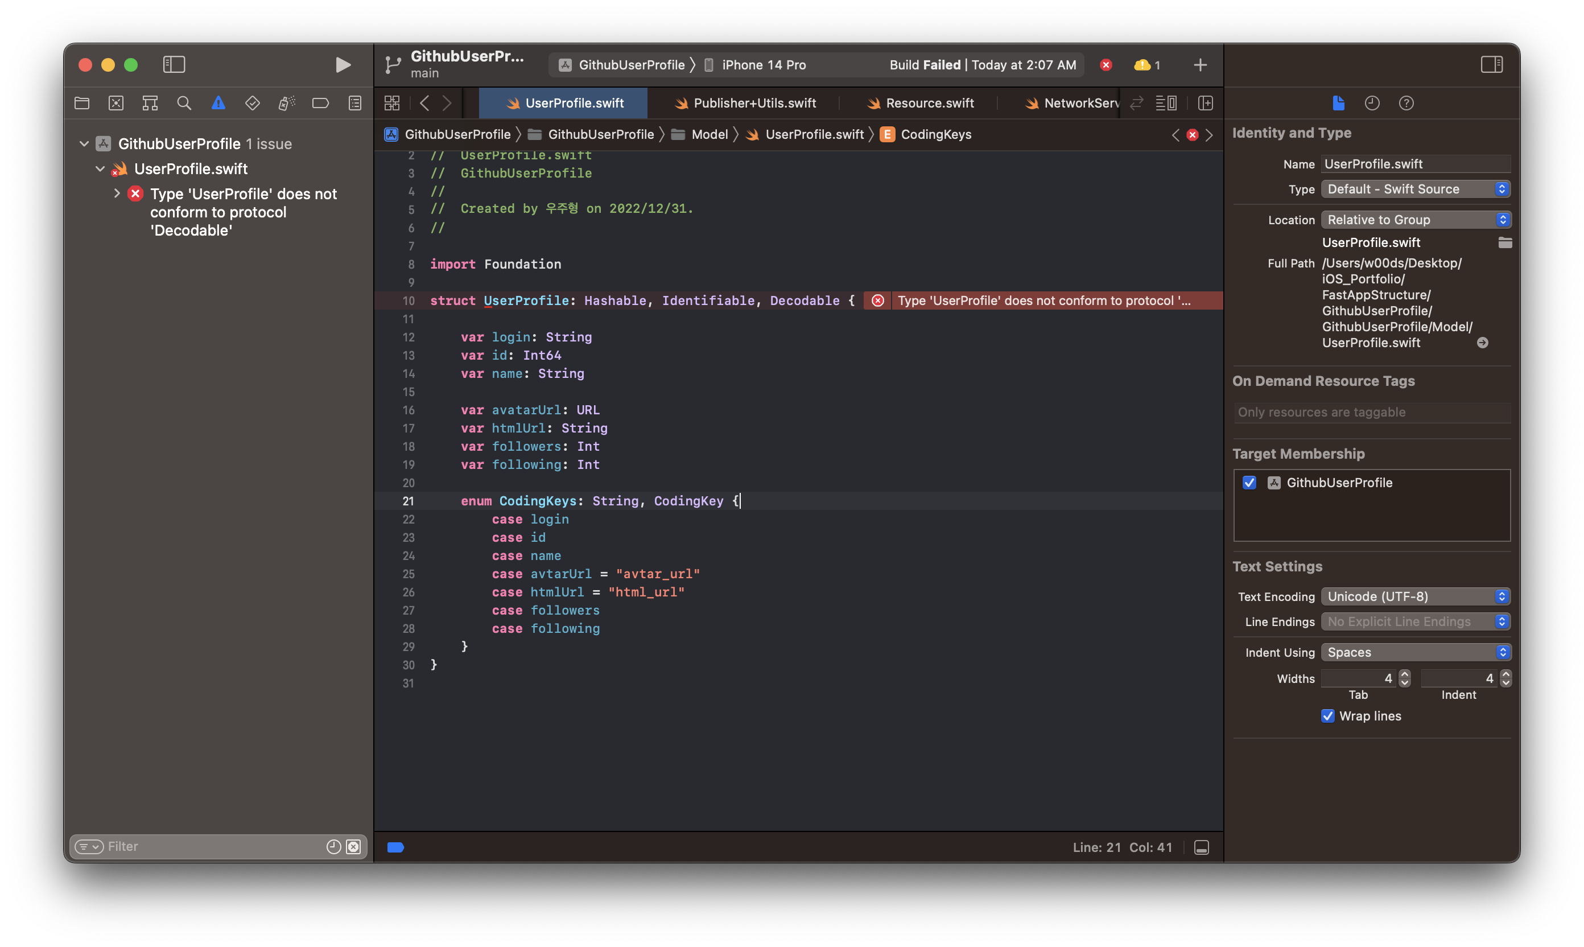
Task: Show the History inspector
Action: pos(1372,103)
